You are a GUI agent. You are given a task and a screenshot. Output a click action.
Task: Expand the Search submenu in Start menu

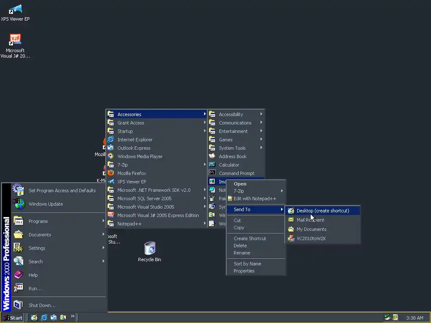tap(104, 261)
